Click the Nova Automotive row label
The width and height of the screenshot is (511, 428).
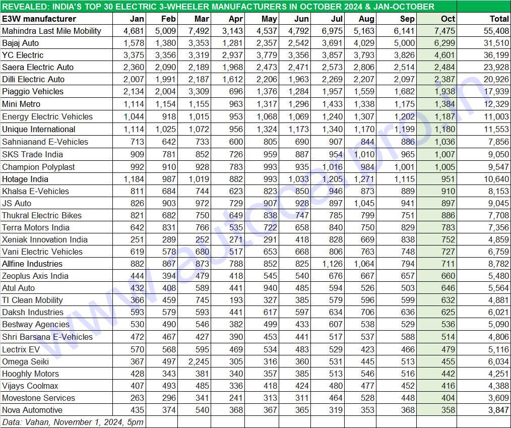[x=32, y=410]
